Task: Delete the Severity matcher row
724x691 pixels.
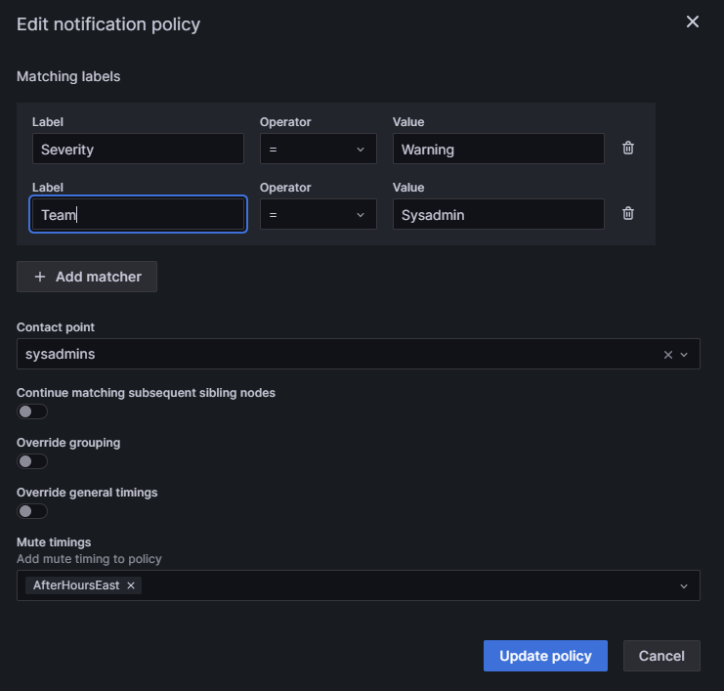Action: tap(628, 149)
